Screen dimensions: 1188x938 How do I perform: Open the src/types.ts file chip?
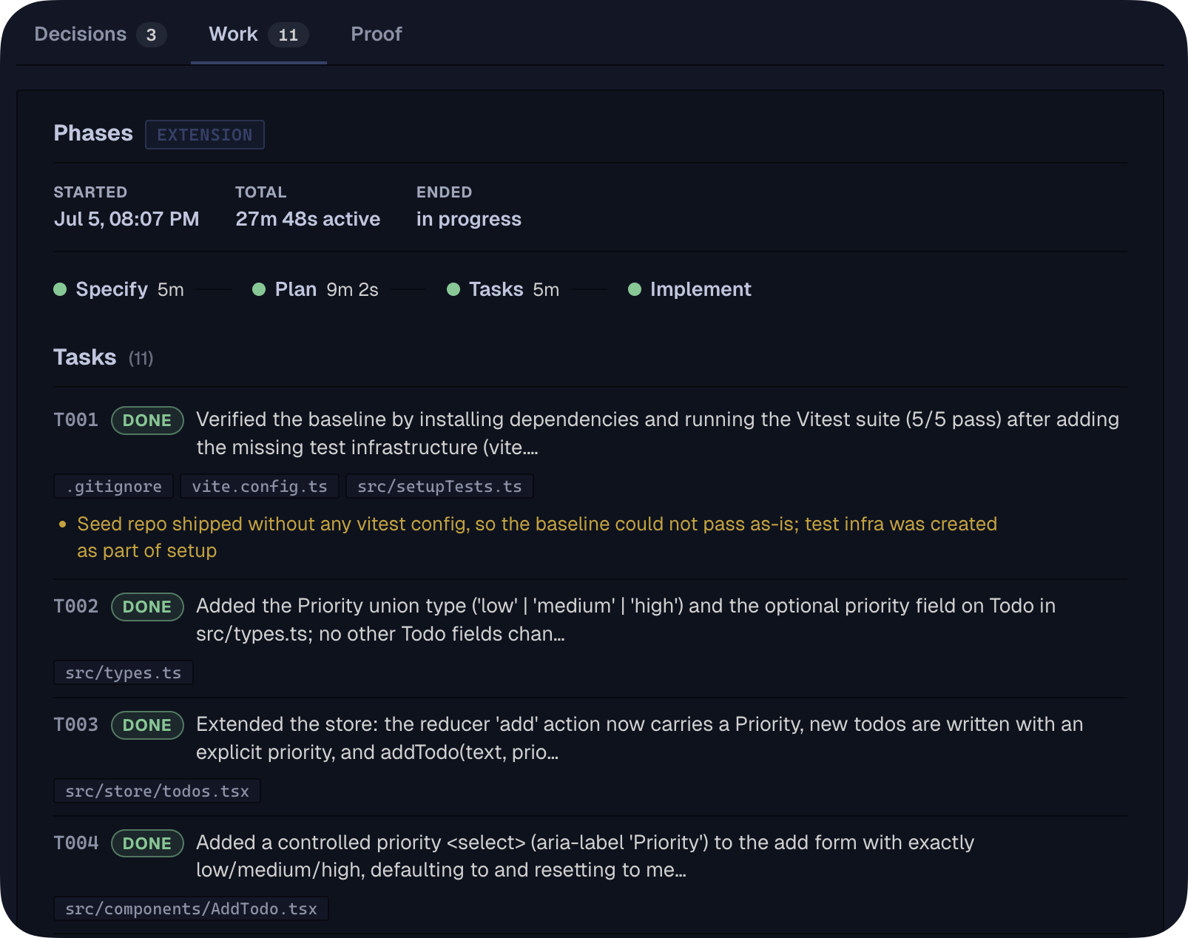coord(124,673)
